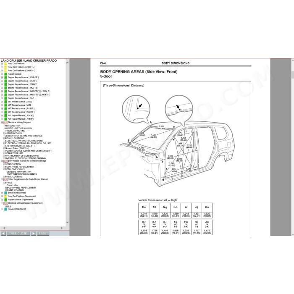The width and height of the screenshot is (294, 294).
Task: Click the green icon for Engine Repair Manual [5L-E]
Action: tap(5, 98)
